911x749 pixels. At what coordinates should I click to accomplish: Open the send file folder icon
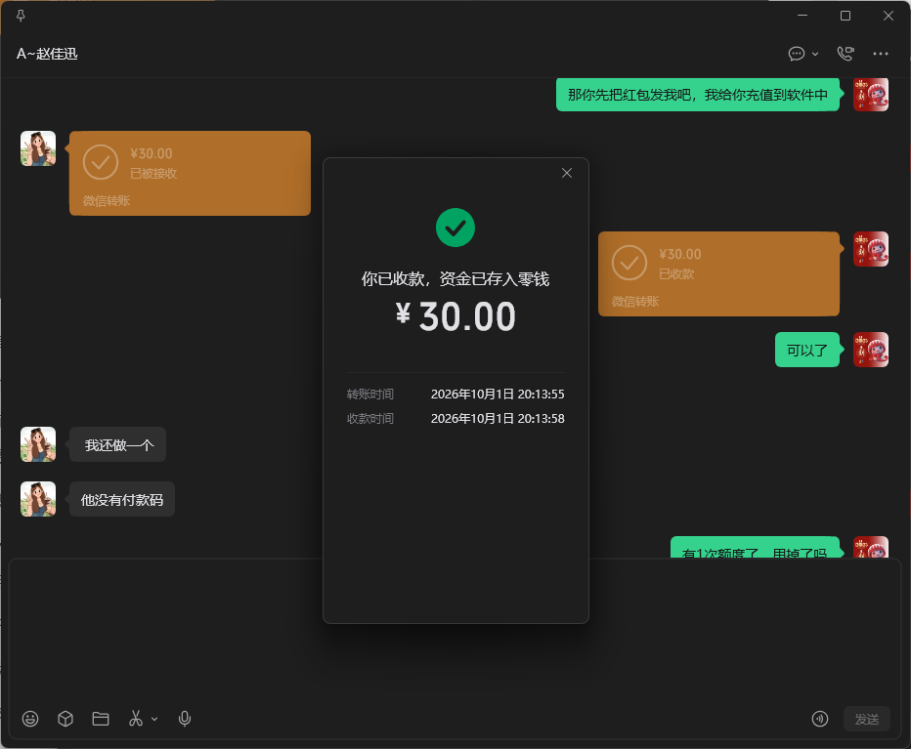pos(101,719)
